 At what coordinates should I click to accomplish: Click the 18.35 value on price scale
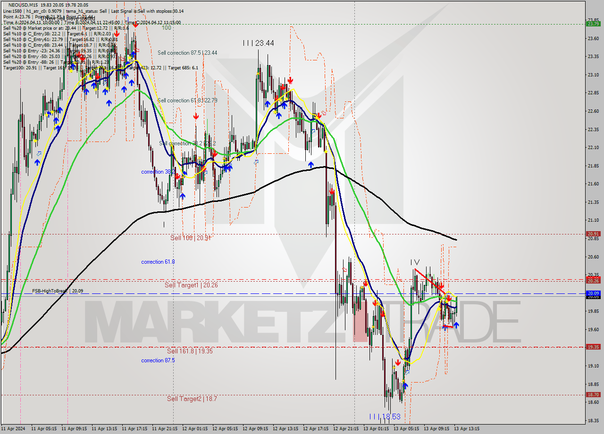(593, 421)
